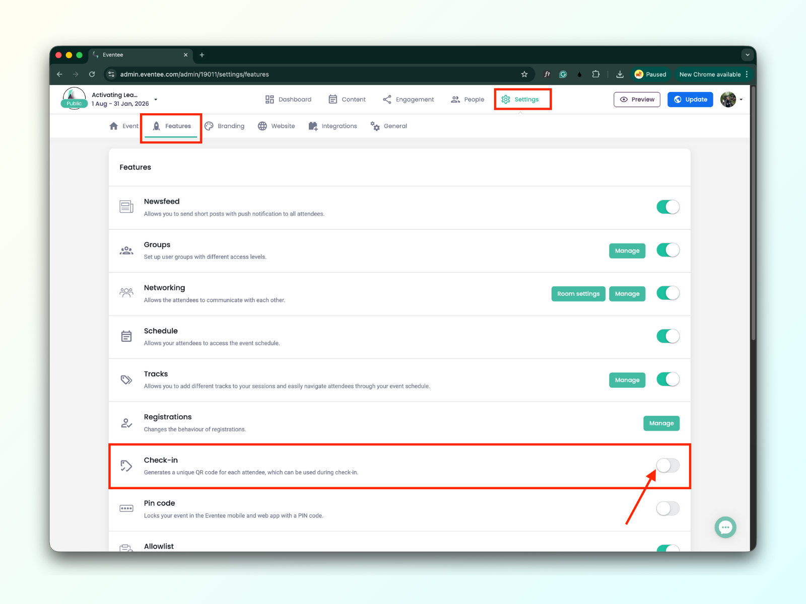Open the user profile avatar menu

coord(728,100)
